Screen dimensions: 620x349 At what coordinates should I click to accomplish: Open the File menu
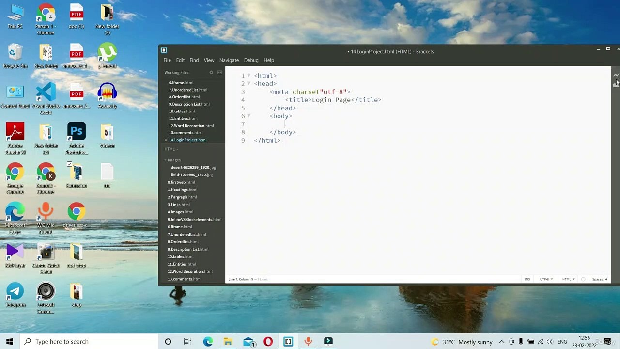coord(167,60)
